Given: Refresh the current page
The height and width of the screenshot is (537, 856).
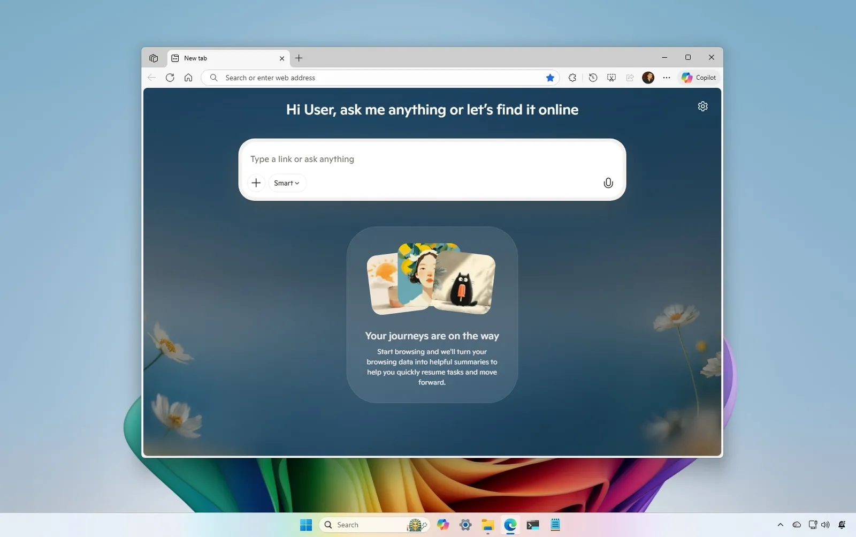Looking at the screenshot, I should pyautogui.click(x=170, y=78).
